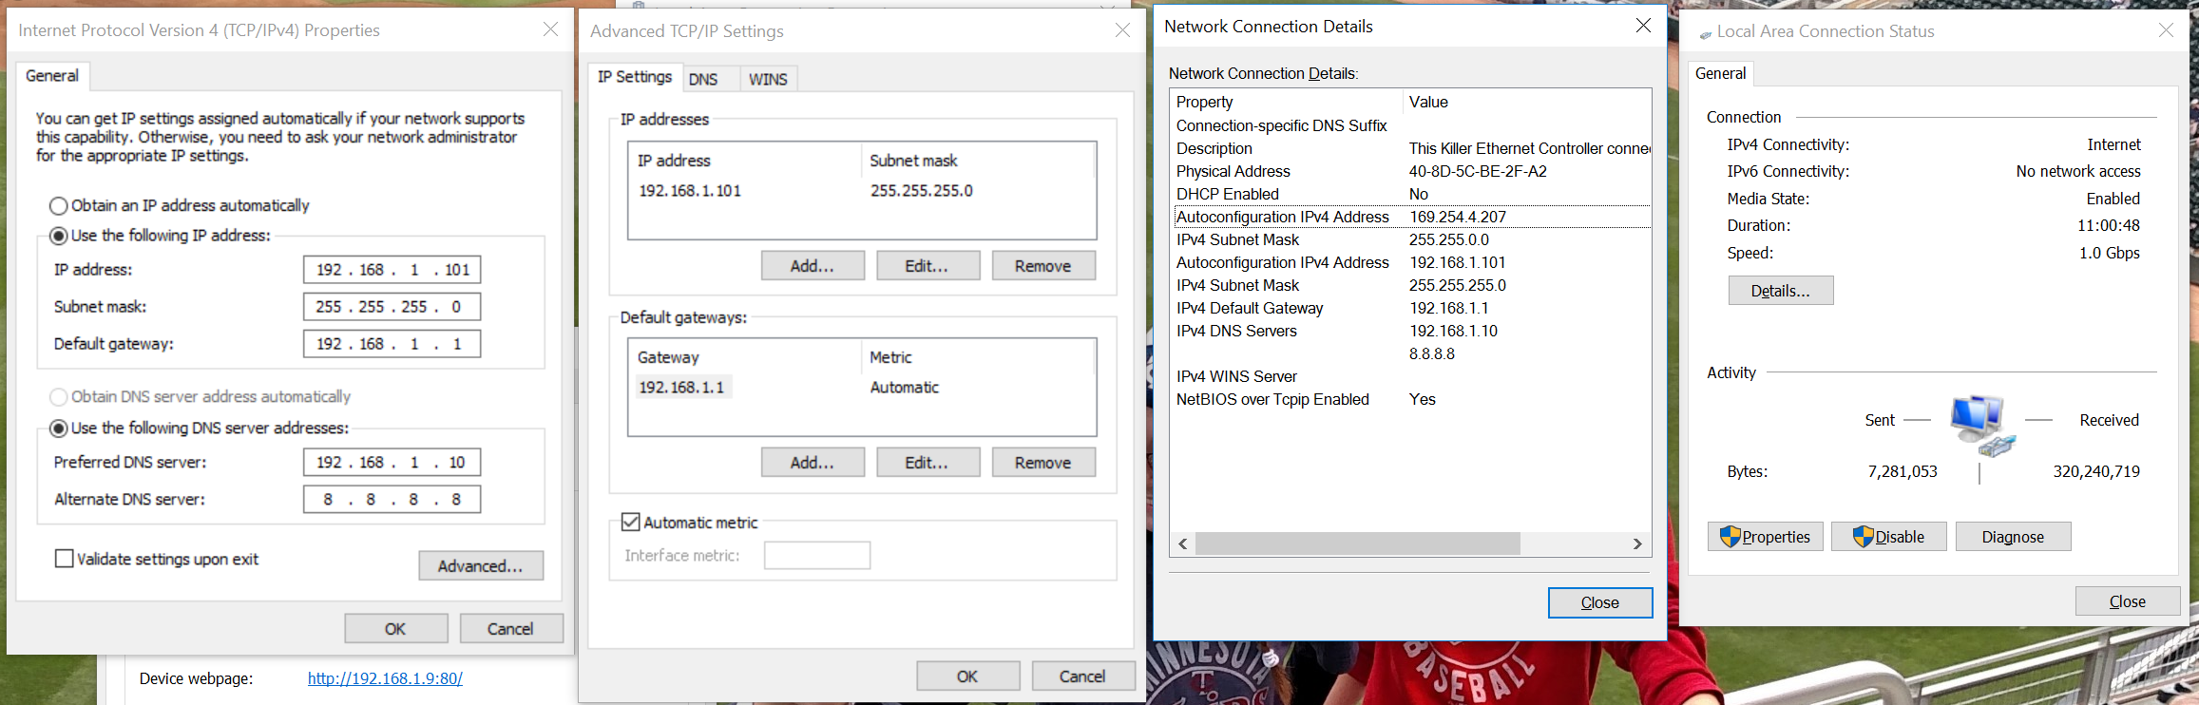Click Edit... under Default gateways
The width and height of the screenshot is (2199, 705).
click(x=927, y=463)
